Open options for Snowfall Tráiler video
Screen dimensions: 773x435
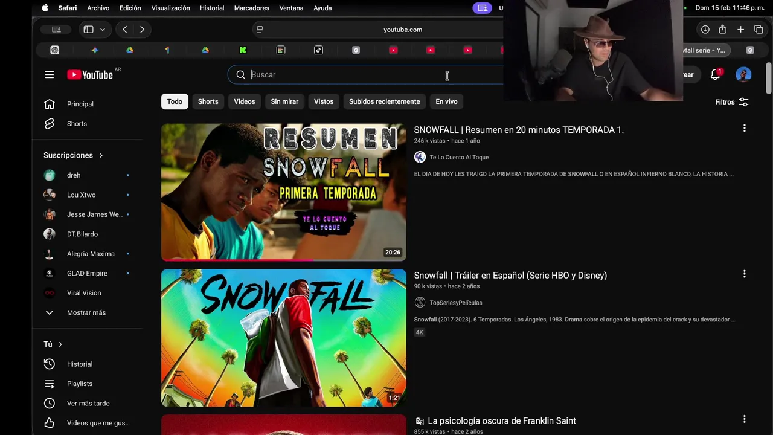click(744, 274)
